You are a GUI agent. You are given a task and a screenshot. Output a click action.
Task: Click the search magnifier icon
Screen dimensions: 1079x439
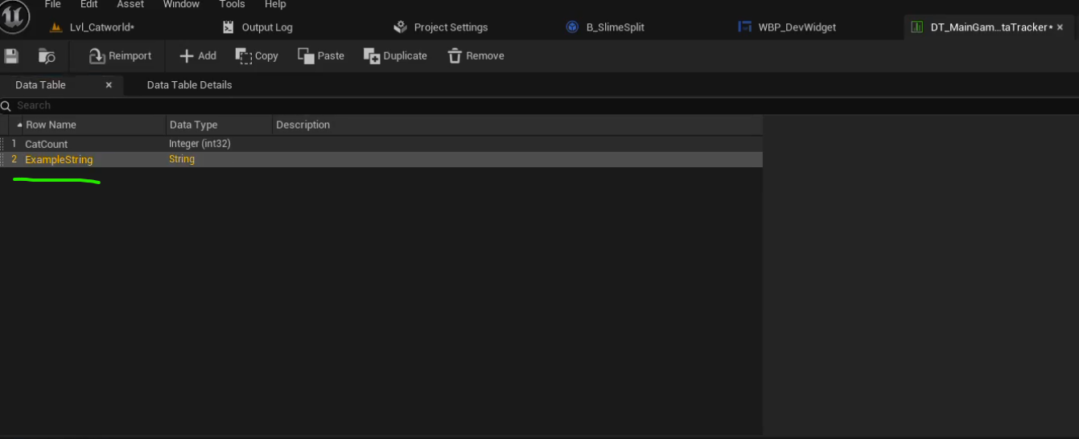6,105
